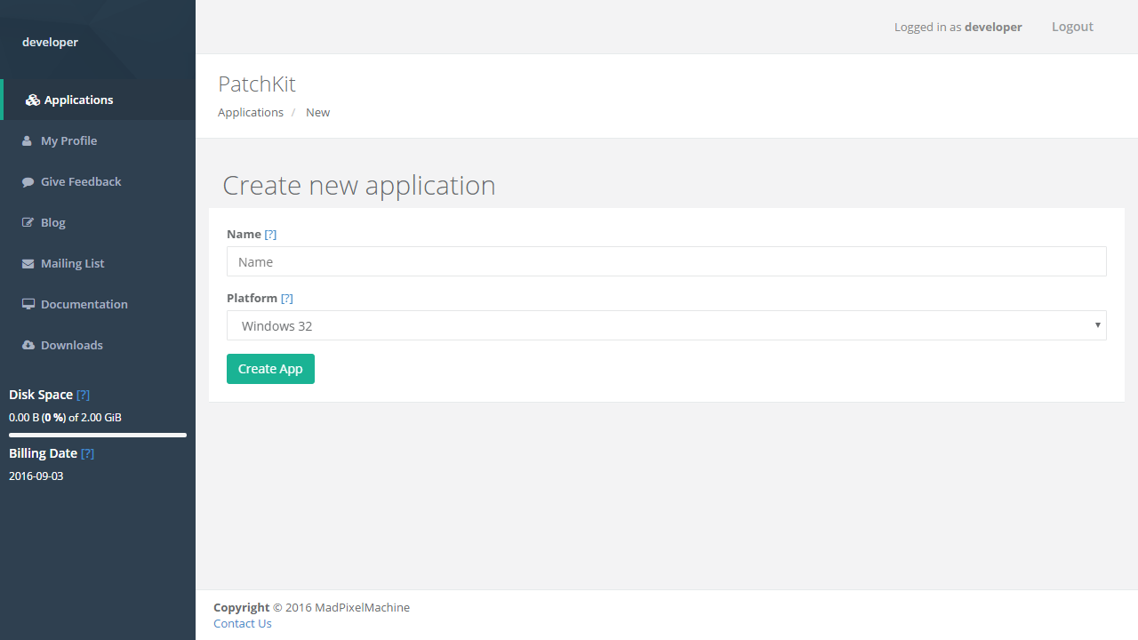Show help for Billing Date
The image size is (1138, 640).
pos(87,453)
